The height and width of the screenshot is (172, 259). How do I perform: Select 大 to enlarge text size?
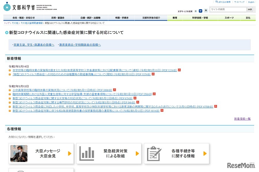click(206, 11)
